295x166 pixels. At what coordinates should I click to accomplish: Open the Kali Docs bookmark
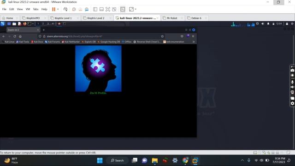click(x=37, y=42)
